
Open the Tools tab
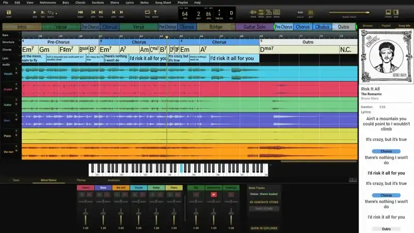click(x=16, y=180)
